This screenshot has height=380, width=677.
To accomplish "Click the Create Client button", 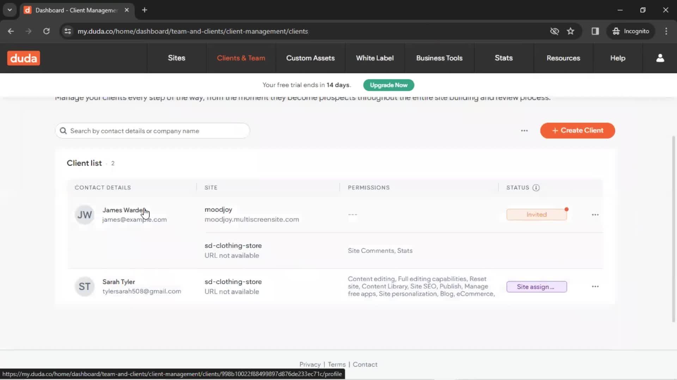I will [x=578, y=131].
